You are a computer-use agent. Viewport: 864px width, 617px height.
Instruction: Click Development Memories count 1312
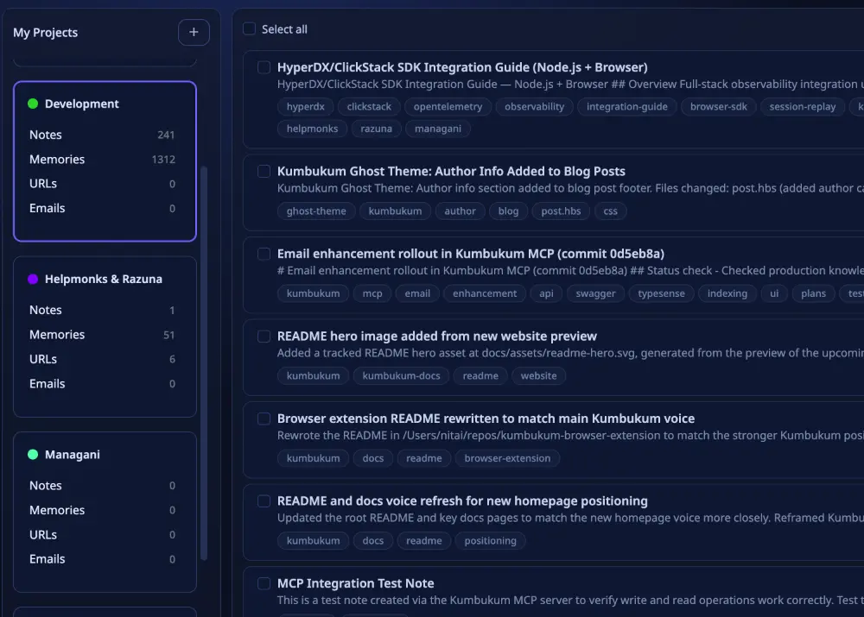tap(163, 160)
